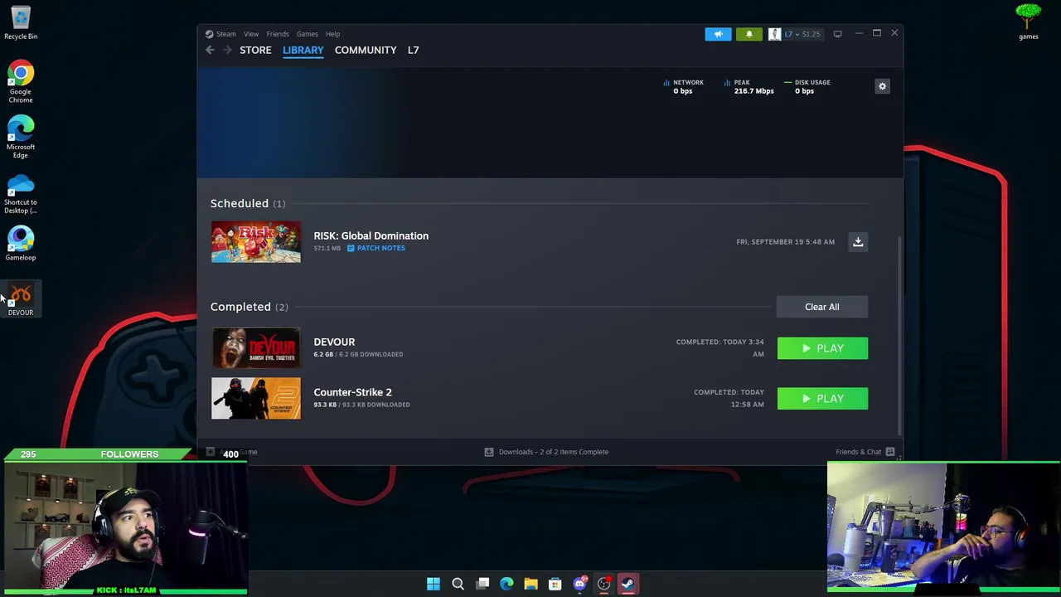Open Microsoft Store from taskbar
This screenshot has width=1061, height=597.
[555, 584]
